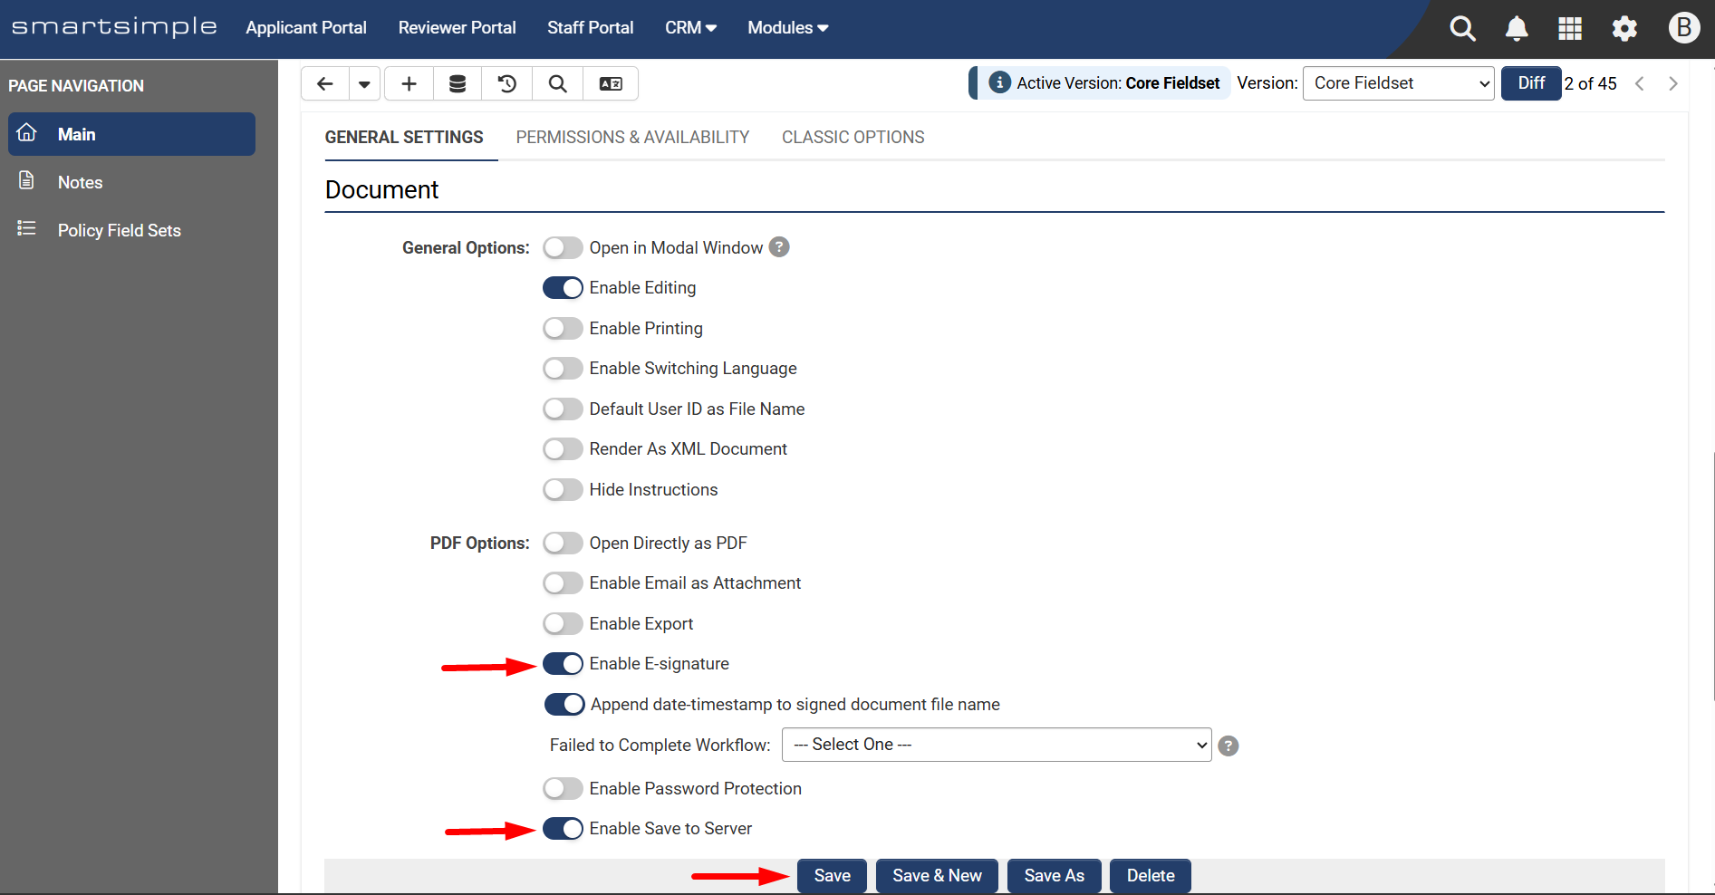Open global search in header
Screen dimensions: 1715x895
tap(1462, 28)
